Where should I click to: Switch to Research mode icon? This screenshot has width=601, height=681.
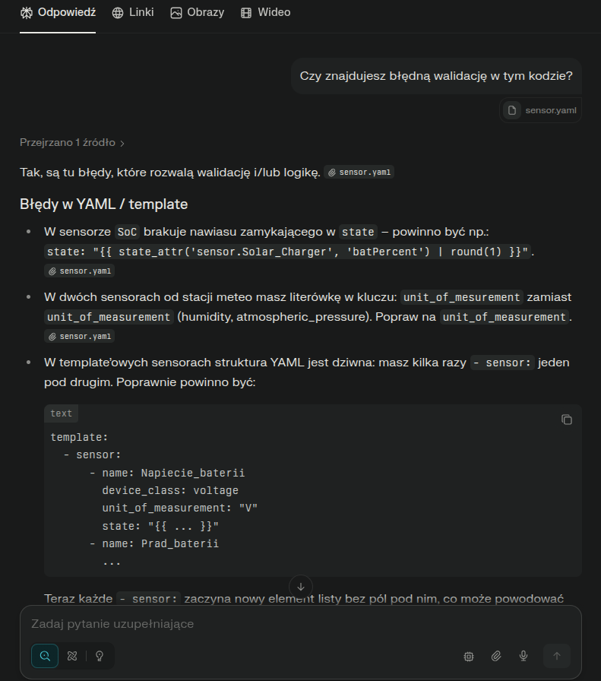(x=72, y=656)
